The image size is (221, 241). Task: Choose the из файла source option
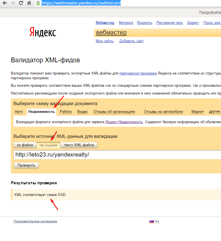pos(25,145)
